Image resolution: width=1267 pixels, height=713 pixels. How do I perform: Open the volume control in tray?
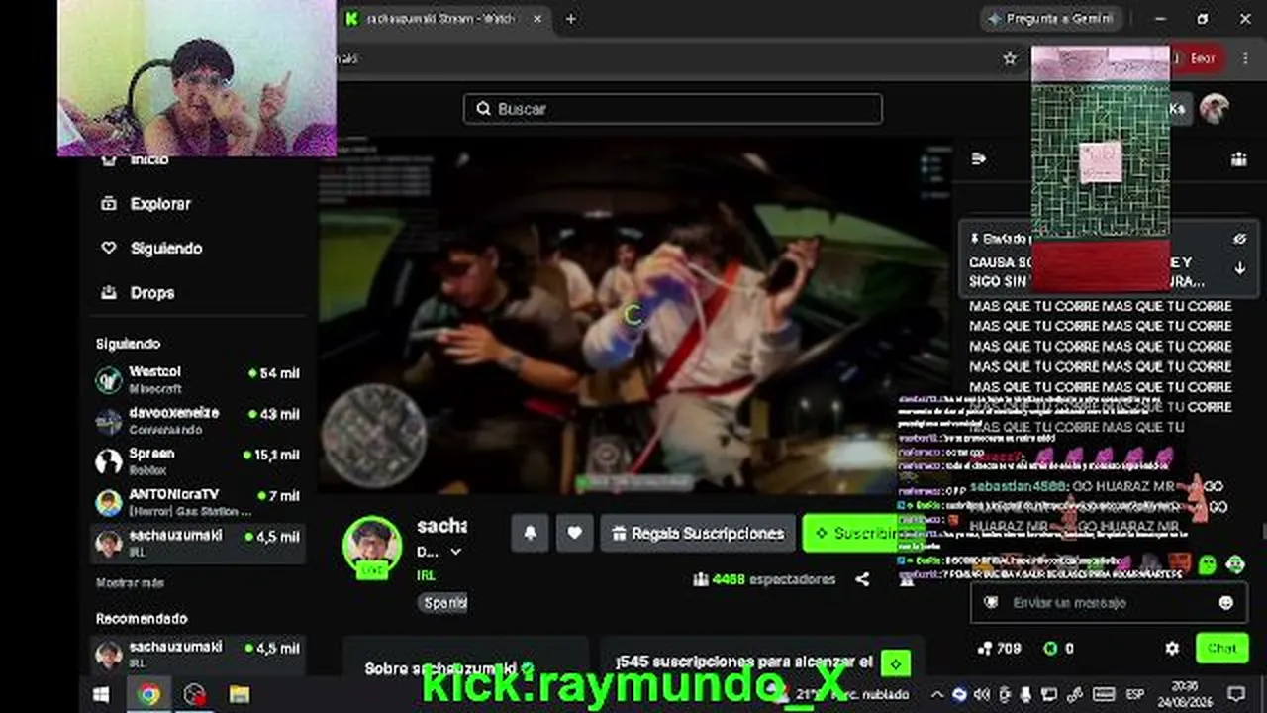point(982,695)
